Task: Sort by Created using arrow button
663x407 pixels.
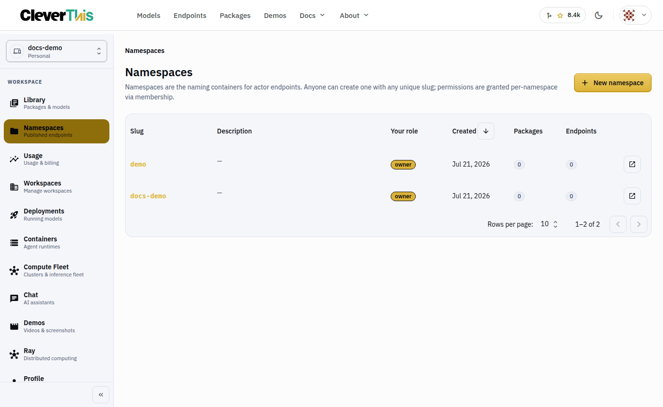Action: click(x=486, y=131)
